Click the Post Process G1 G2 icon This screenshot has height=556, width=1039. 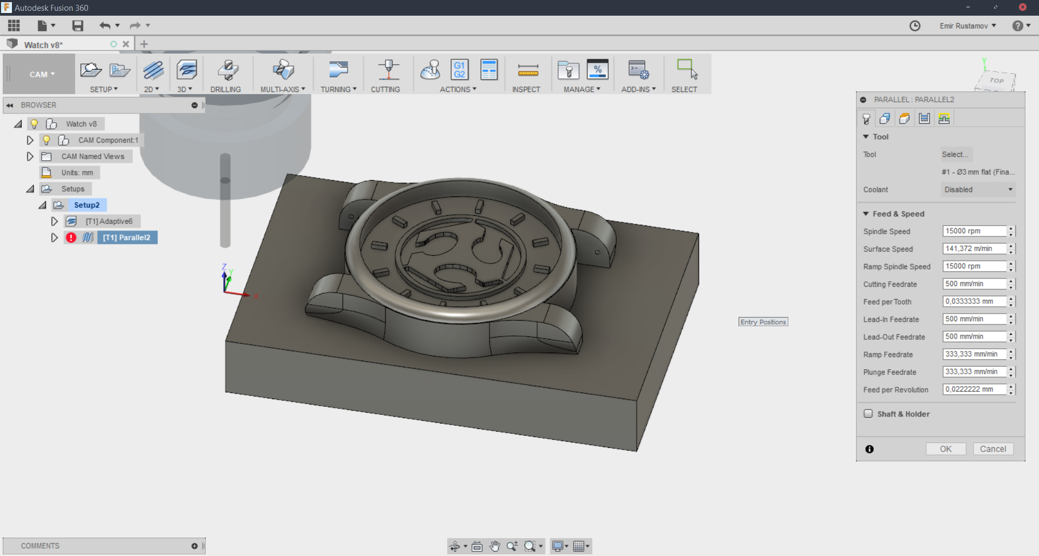point(459,70)
